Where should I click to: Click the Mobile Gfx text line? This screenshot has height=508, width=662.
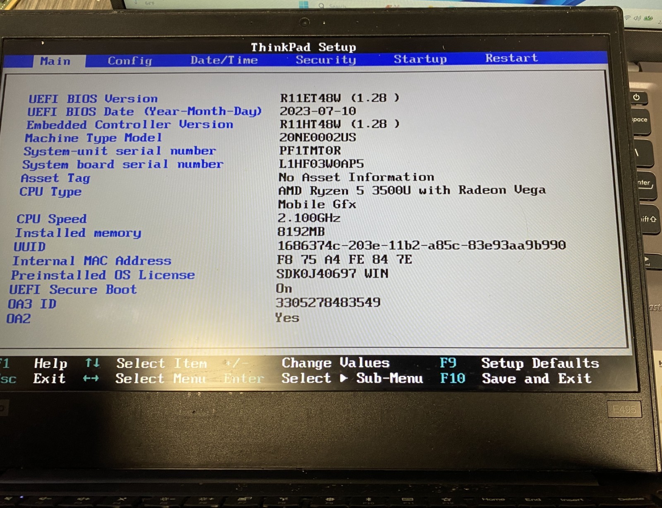pos(317,204)
